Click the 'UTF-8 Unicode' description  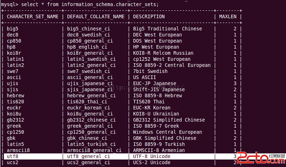tap(152, 156)
